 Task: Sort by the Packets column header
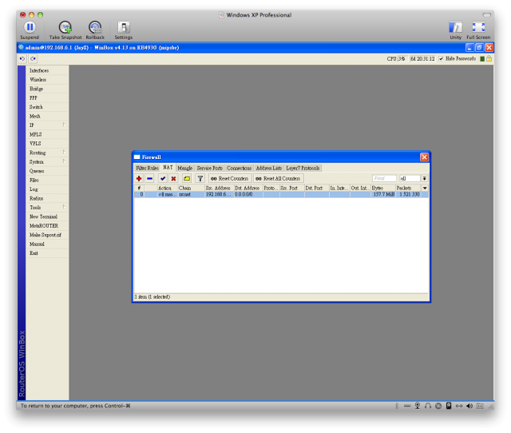[x=408, y=188]
